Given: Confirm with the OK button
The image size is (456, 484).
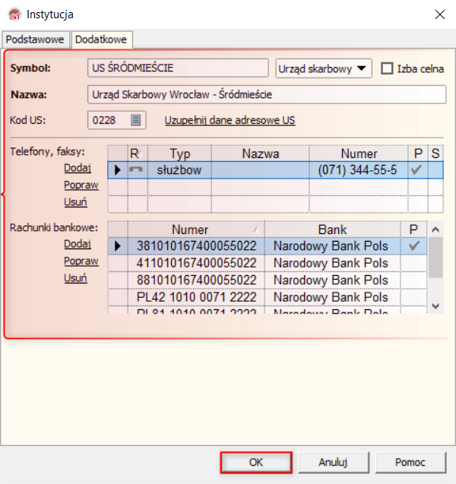Looking at the screenshot, I should tap(256, 463).
